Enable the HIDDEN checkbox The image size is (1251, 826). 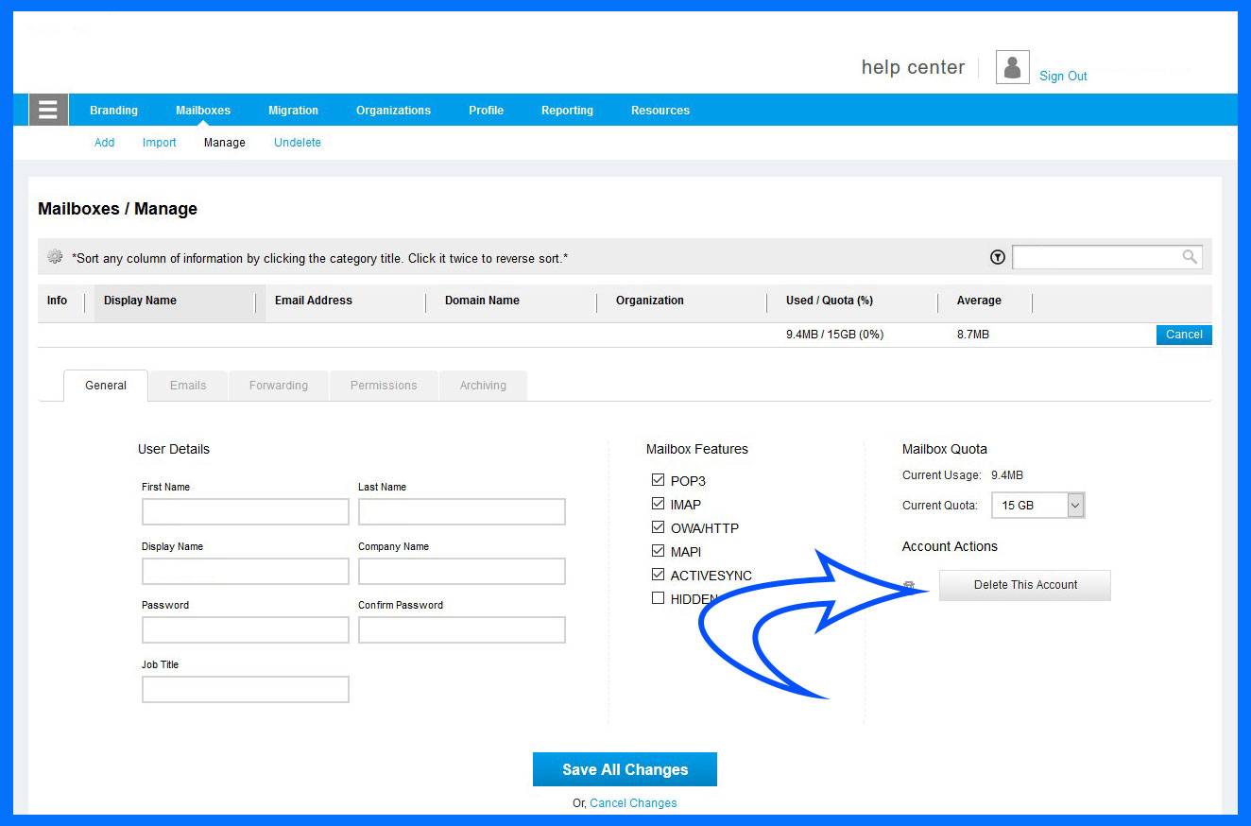(658, 598)
